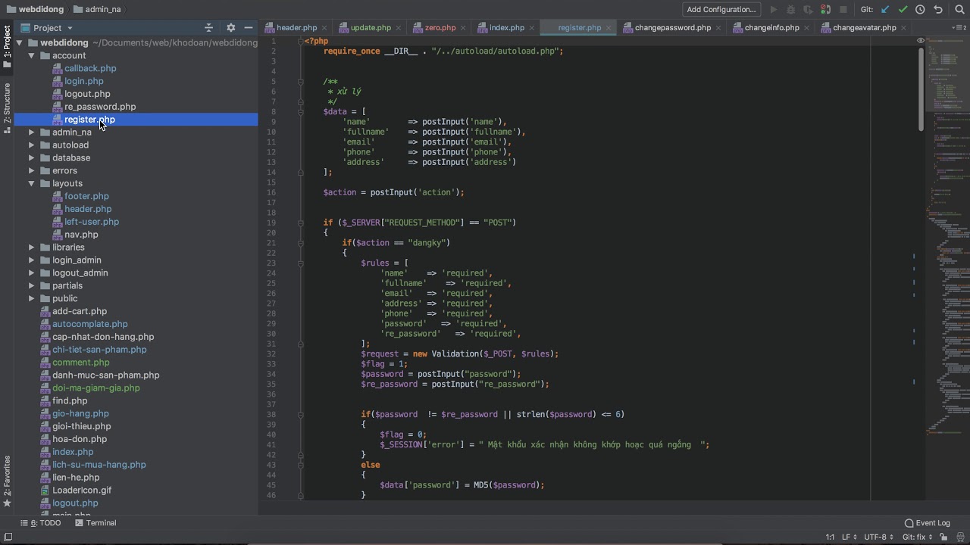Viewport: 970px width, 545px height.
Task: Expand the admin_na folder
Action: 32,132
